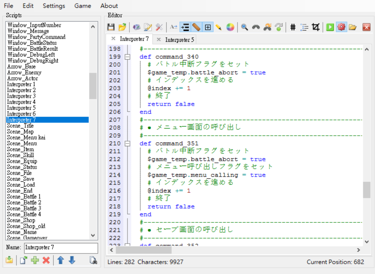Collapse the command_351 fold marker

pyautogui.click(x=127, y=144)
